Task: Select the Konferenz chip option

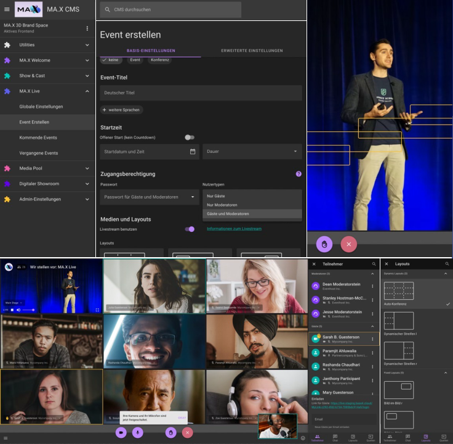Action: [159, 60]
